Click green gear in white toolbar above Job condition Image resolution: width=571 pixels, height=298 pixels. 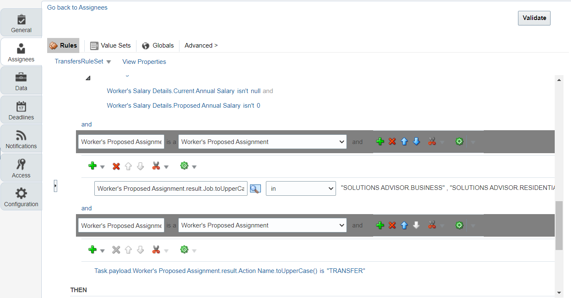(184, 167)
